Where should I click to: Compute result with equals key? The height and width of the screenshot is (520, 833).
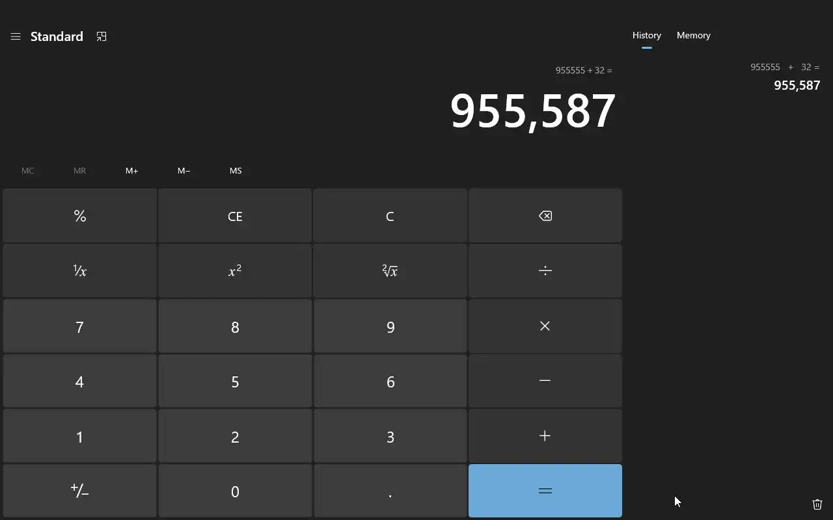(545, 491)
